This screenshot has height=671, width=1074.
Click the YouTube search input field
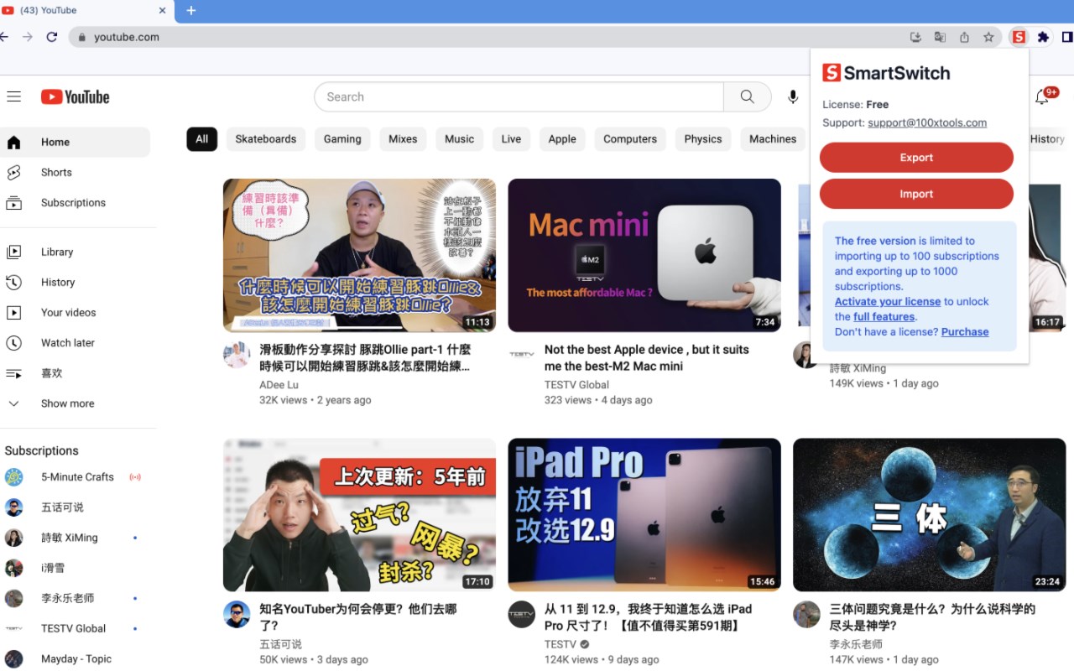pyautogui.click(x=519, y=97)
